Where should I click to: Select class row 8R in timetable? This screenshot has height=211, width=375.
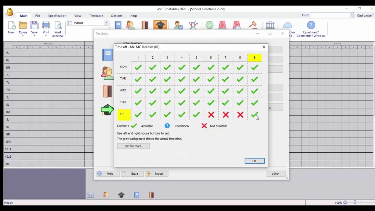tap(8, 112)
